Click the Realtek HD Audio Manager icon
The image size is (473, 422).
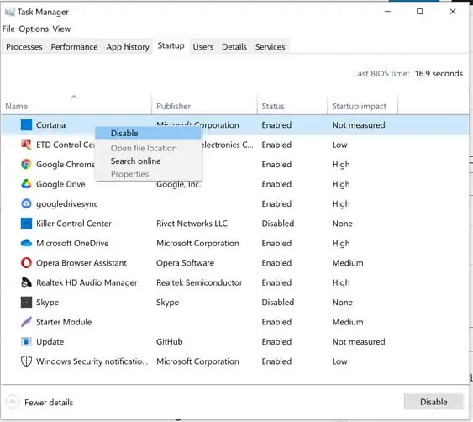tap(26, 282)
